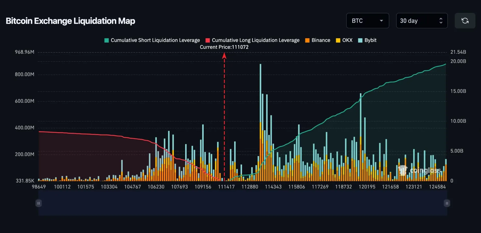Image resolution: width=481 pixels, height=233 pixels.
Task: Click the orange Binance legend swatch
Action: 307,40
